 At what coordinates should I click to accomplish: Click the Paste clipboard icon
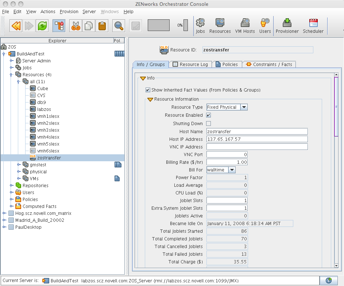(102, 26)
